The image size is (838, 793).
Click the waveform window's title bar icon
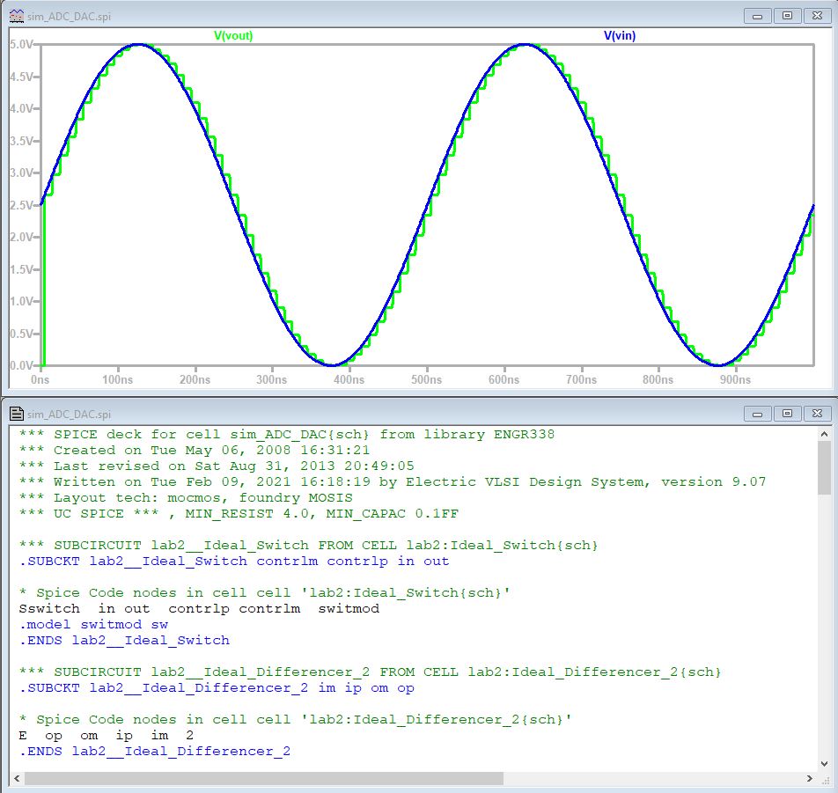pyautogui.click(x=16, y=16)
